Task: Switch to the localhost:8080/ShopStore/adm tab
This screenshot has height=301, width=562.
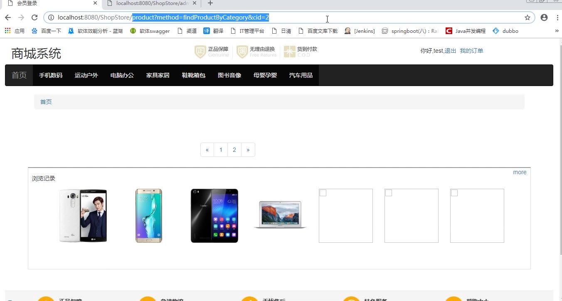Action: click(x=152, y=3)
